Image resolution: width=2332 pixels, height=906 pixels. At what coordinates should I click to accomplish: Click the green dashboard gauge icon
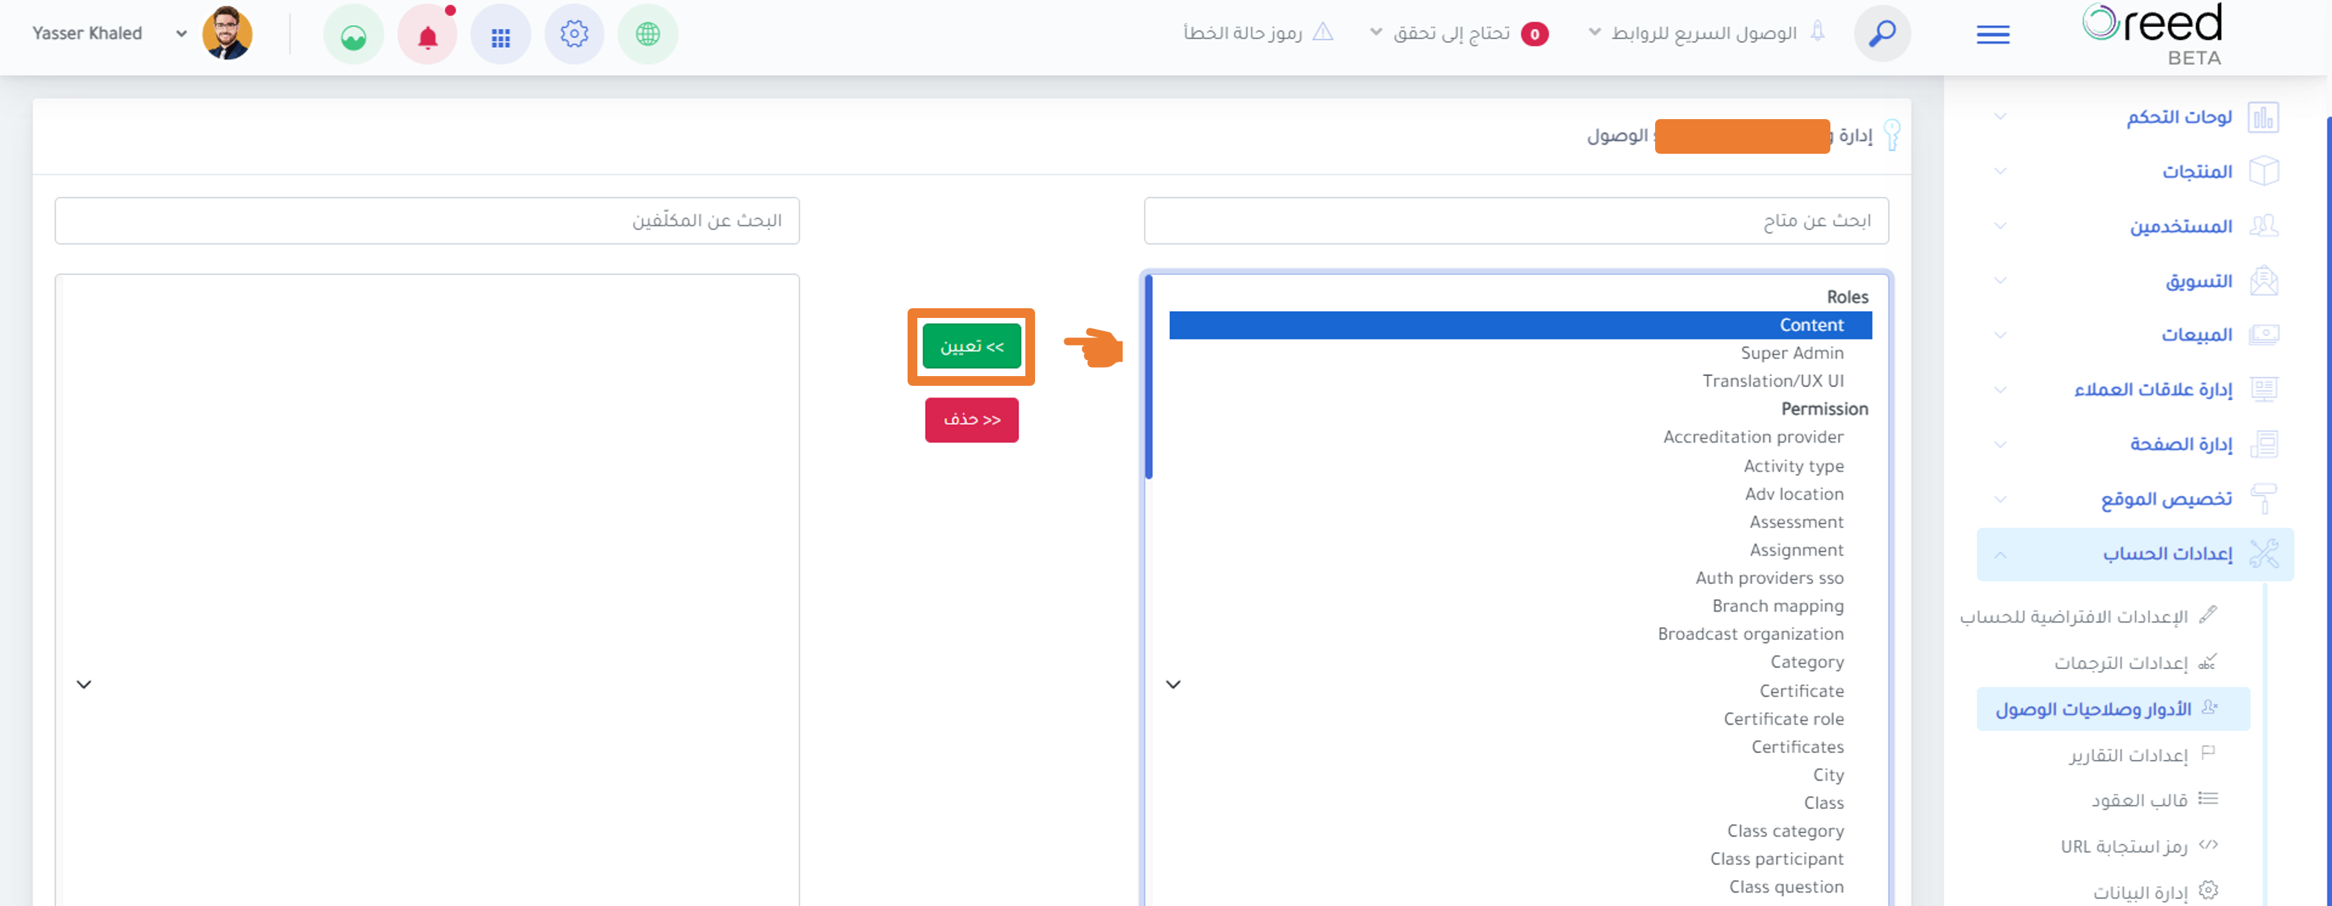353,35
